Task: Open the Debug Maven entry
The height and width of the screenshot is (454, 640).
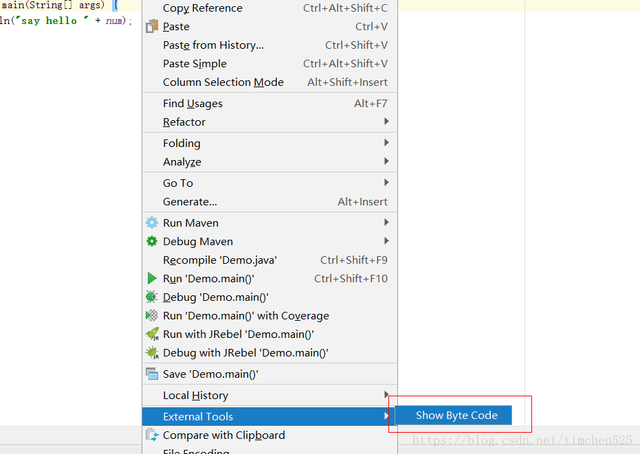Action: click(x=269, y=242)
